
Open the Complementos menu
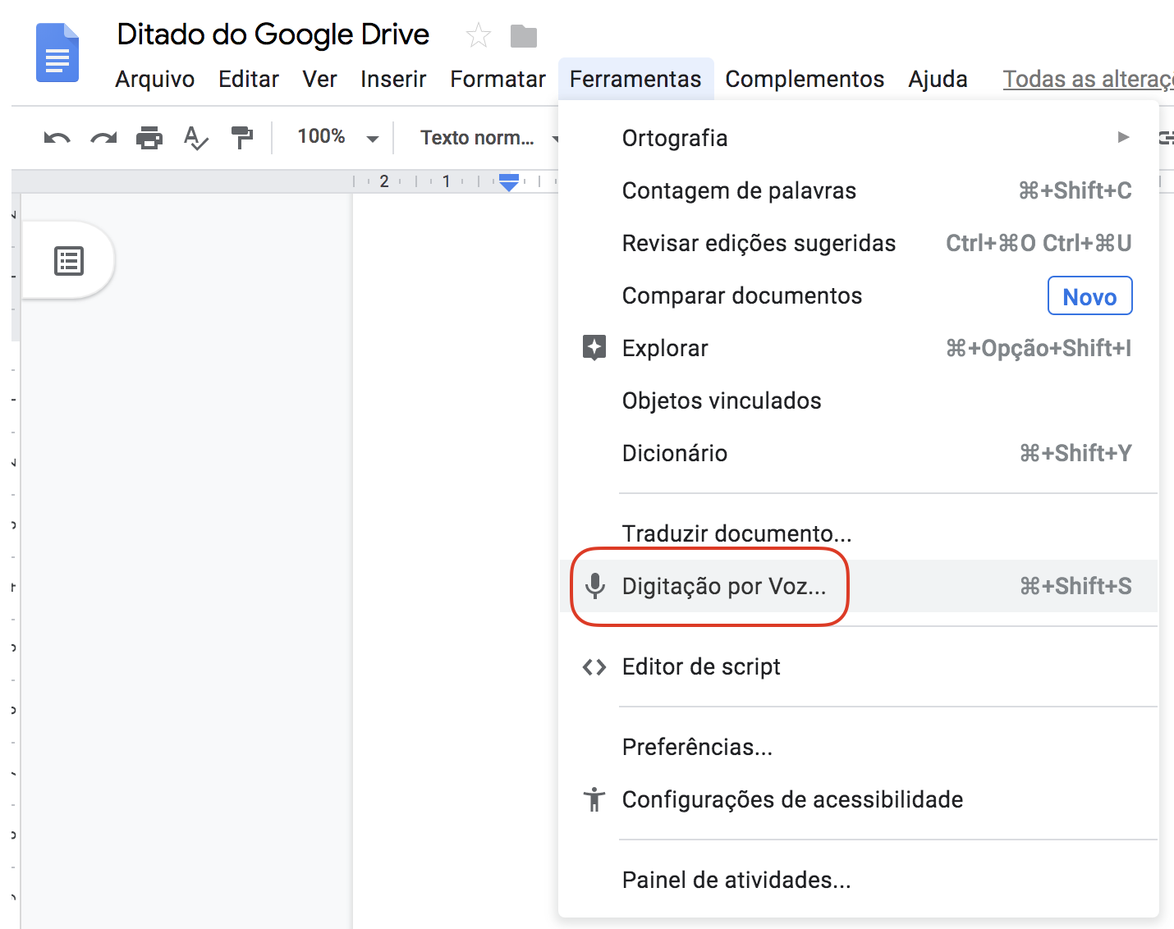(805, 80)
